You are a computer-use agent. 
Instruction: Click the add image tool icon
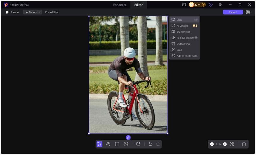click(x=126, y=144)
